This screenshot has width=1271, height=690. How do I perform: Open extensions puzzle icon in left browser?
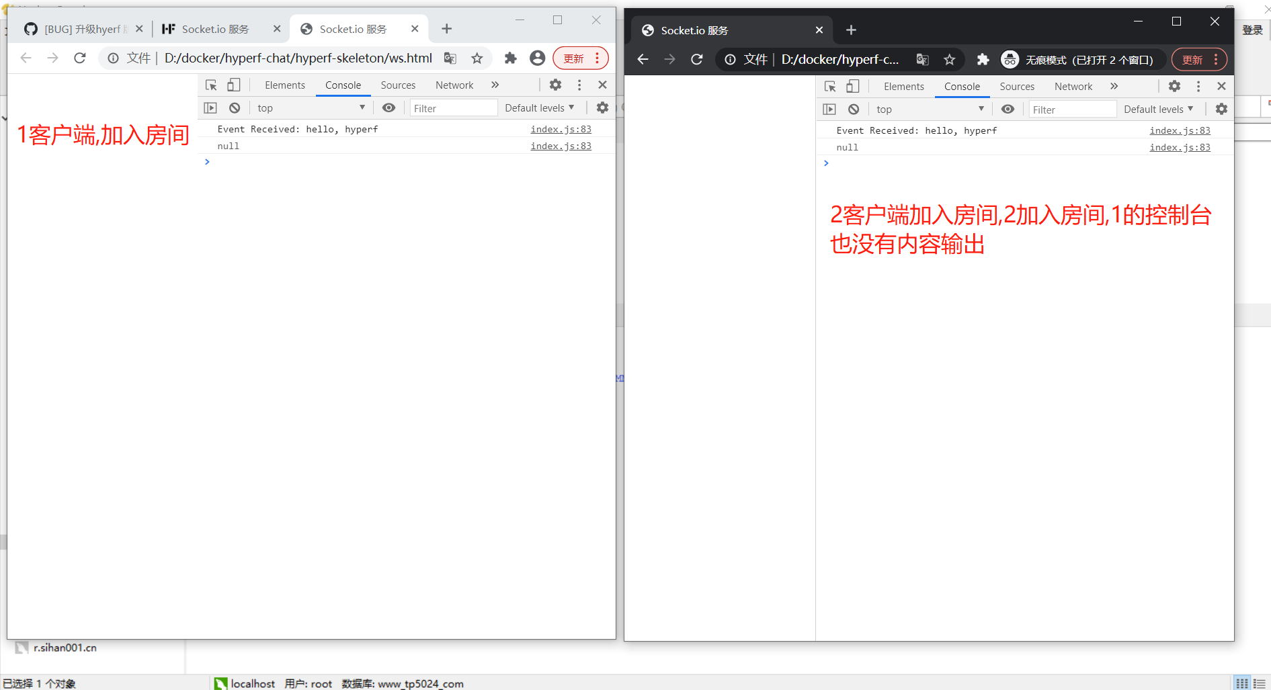click(511, 58)
